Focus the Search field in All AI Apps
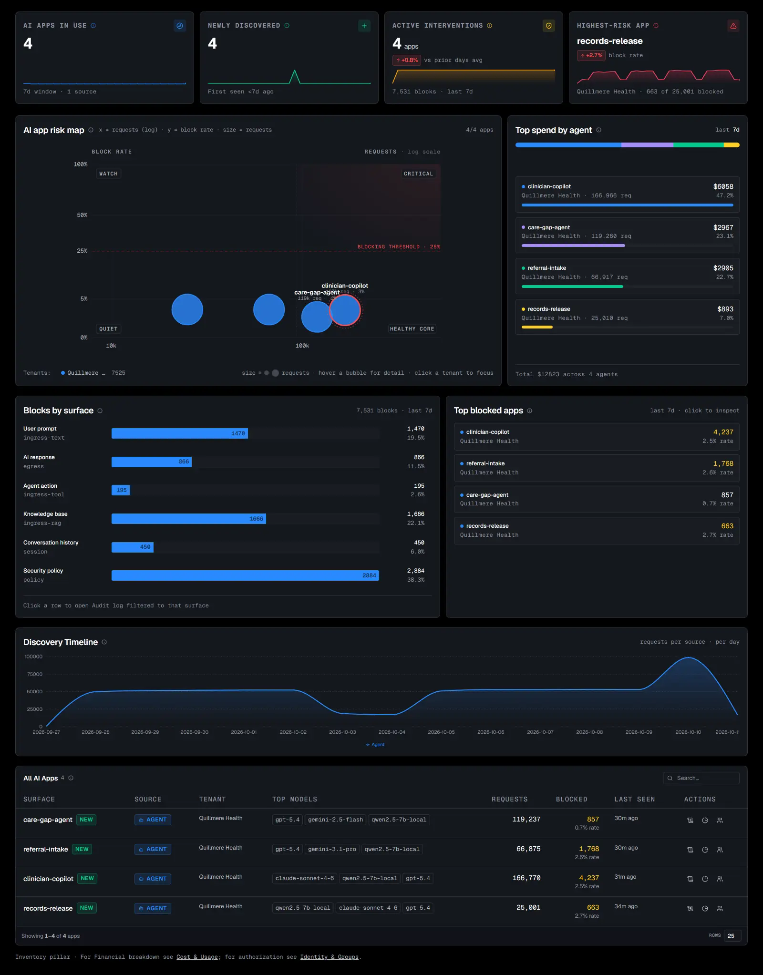The image size is (763, 975). [x=701, y=778]
